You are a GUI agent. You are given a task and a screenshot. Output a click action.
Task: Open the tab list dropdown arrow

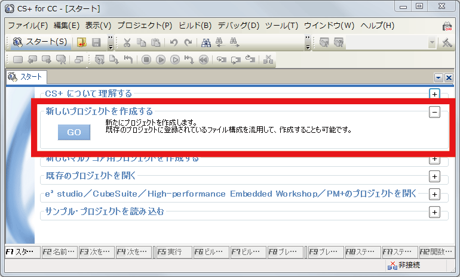click(x=438, y=78)
